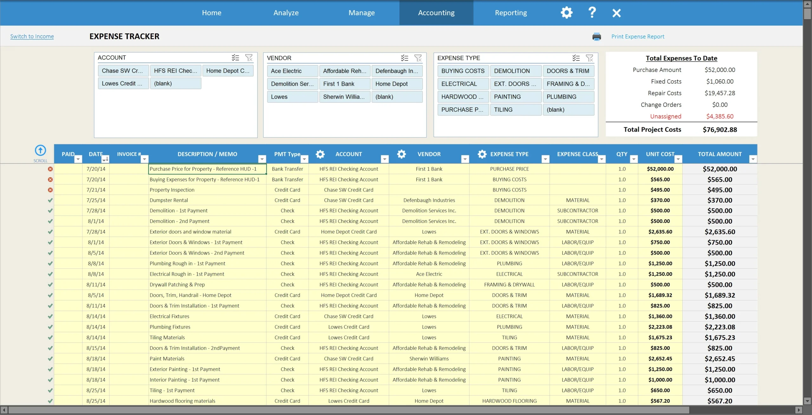Open DATE column sort dropdown

pos(106,159)
